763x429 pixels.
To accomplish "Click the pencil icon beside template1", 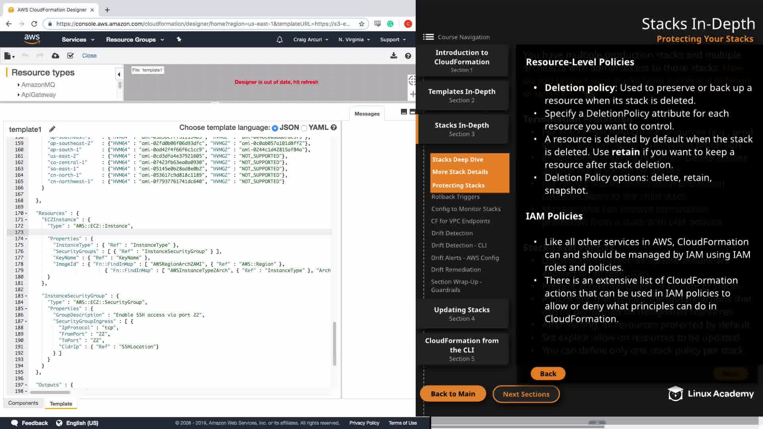I will pos(52,129).
